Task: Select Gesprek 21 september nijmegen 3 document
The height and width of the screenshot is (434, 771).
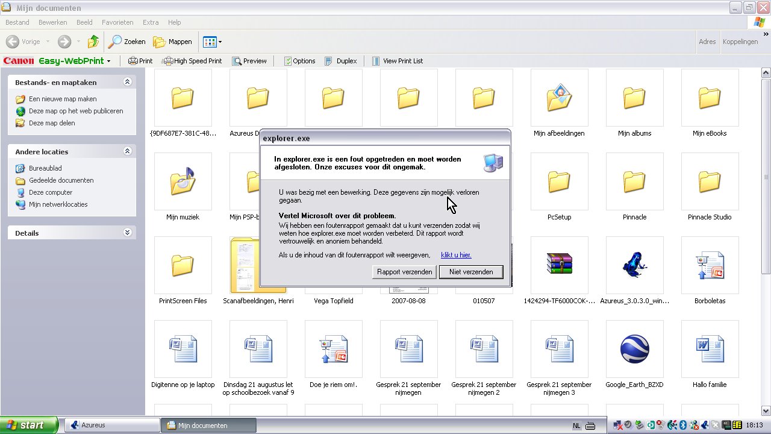Action: (559, 349)
